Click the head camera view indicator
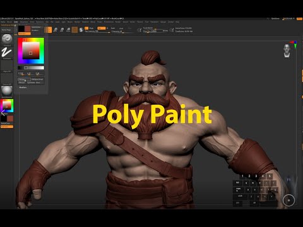Image resolution: width=303 pixels, height=227 pixels. coord(287,50)
